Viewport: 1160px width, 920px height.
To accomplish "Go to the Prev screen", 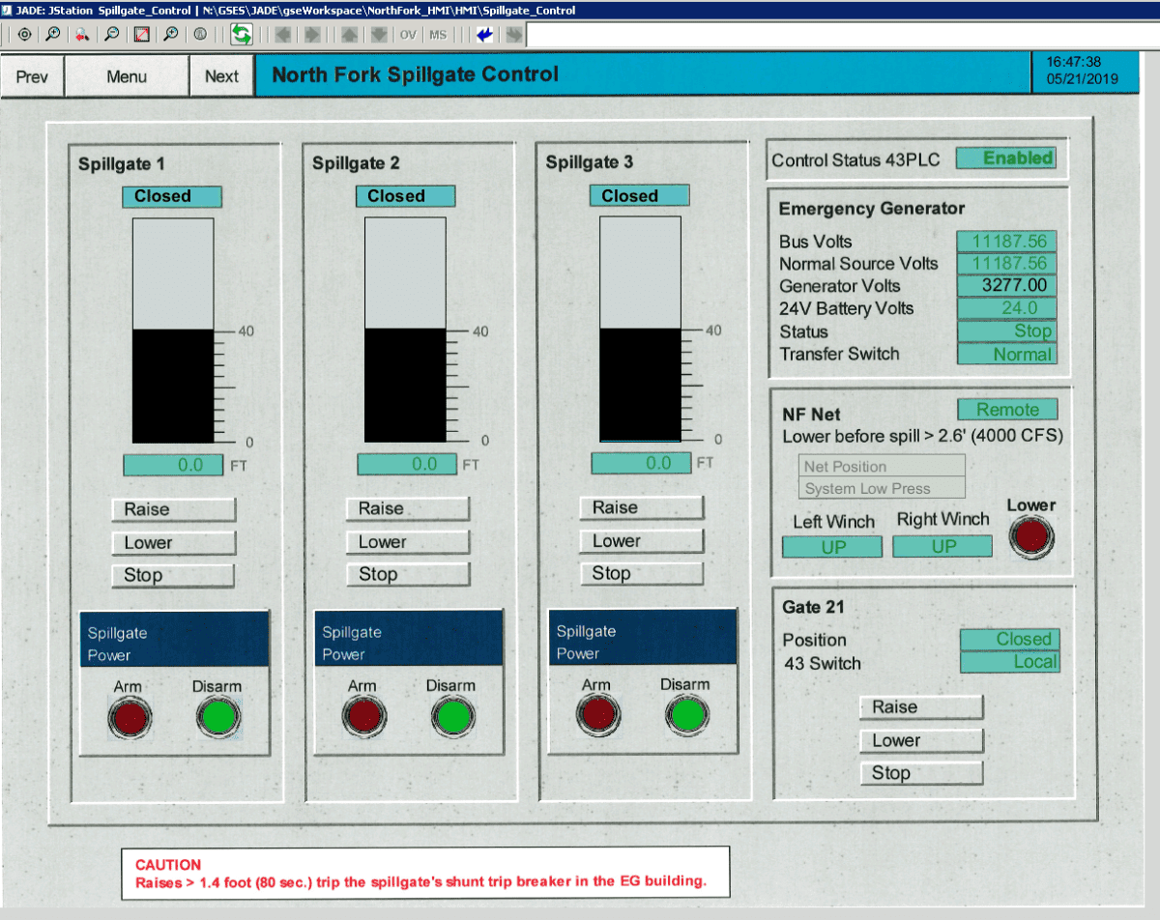I will pyautogui.click(x=32, y=76).
